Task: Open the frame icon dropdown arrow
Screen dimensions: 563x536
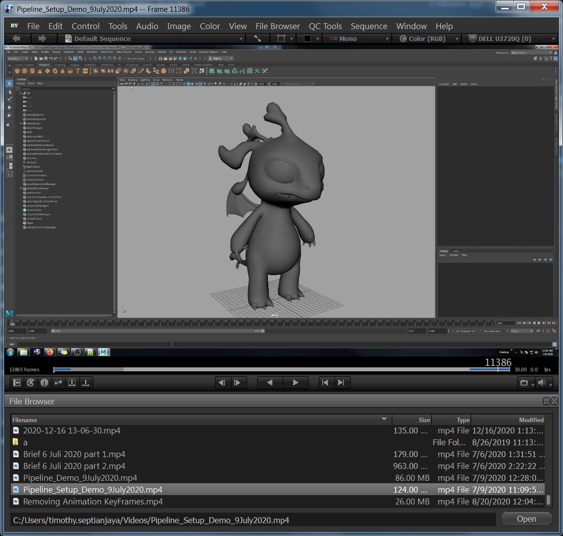Action: click(x=292, y=39)
